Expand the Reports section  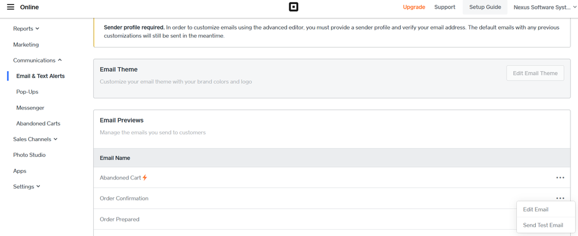(x=27, y=28)
